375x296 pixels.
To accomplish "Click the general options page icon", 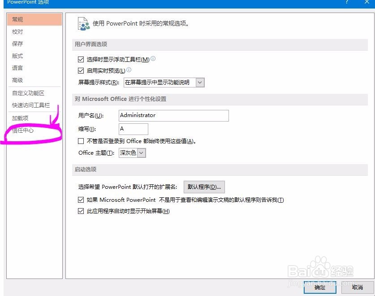I will (x=84, y=24).
